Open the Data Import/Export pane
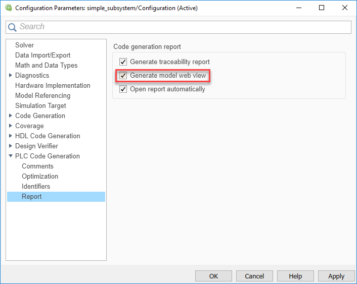357x284 pixels. [42, 55]
